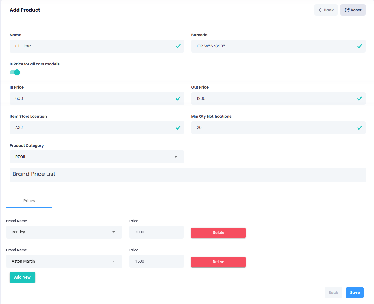Viewport: 374px width, 304px height.
Task: Click the bottom Back button near Save
Action: point(333,292)
